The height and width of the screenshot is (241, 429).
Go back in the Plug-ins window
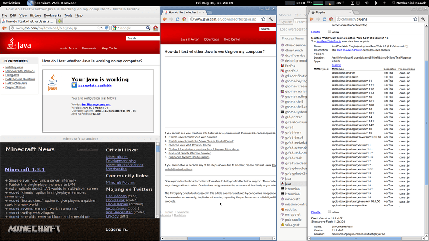tap(311, 19)
